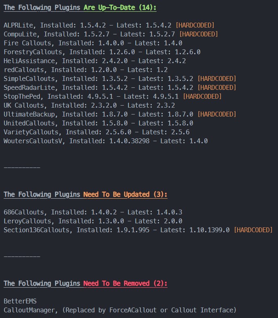Click the BetterEMS plugin to remove

pos(20,301)
